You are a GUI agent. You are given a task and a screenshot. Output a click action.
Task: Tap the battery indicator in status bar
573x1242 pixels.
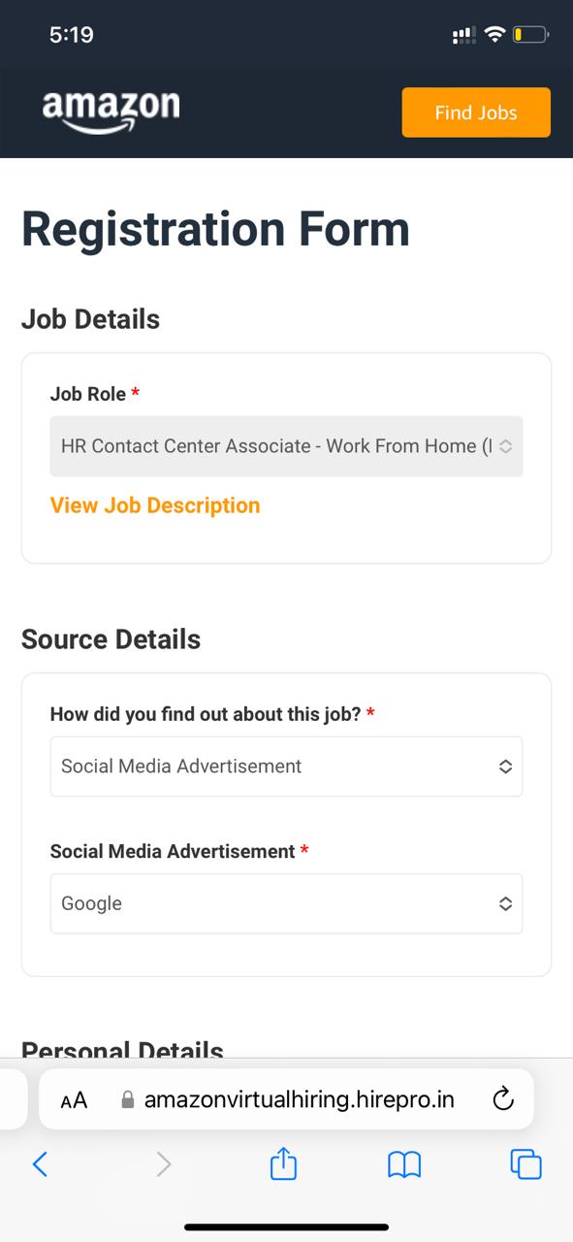531,35
